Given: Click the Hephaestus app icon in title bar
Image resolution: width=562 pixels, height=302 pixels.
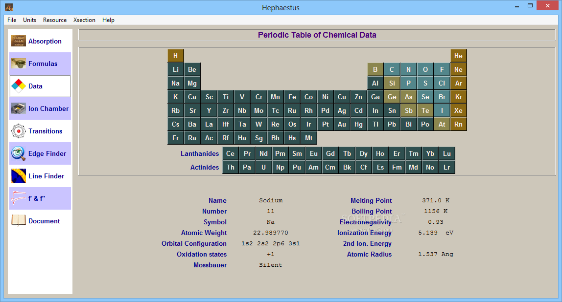Looking at the screenshot, I should (x=9, y=7).
